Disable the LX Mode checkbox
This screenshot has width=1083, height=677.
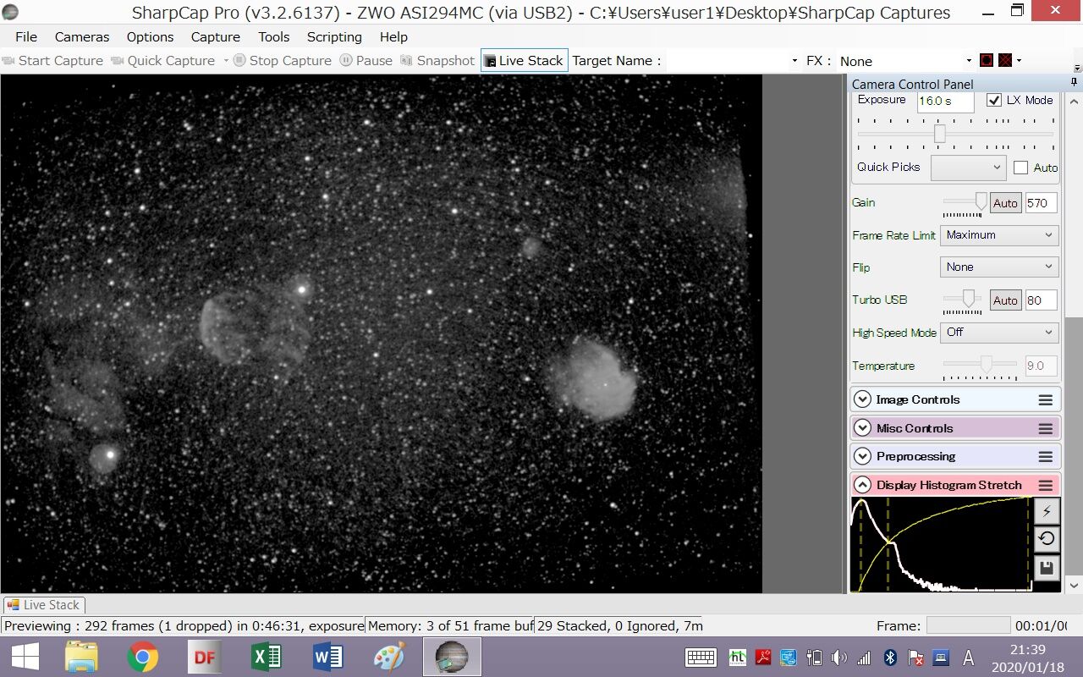(994, 100)
